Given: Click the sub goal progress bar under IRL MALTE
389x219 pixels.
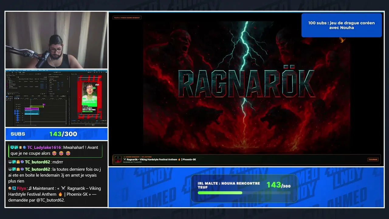Looking at the screenshot, I should 244,193.
